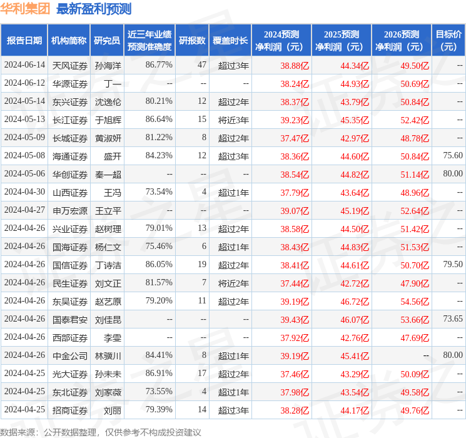Click 51.14亿 in 华创证券 row
The height and width of the screenshot is (438, 466).
[415, 175]
